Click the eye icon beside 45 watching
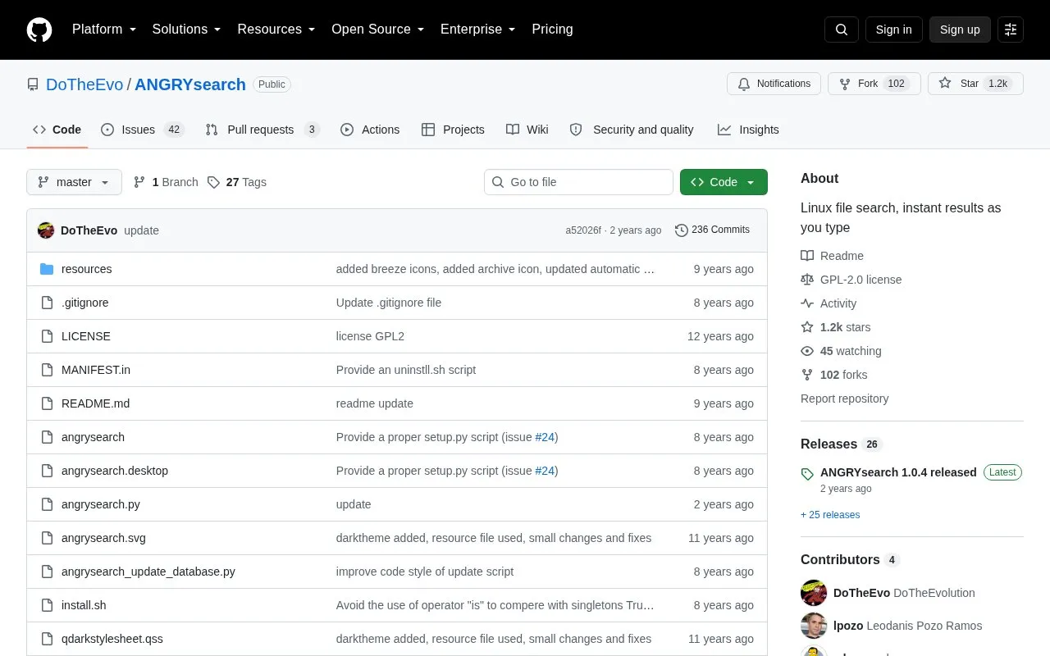The width and height of the screenshot is (1050, 656). pyautogui.click(x=807, y=351)
